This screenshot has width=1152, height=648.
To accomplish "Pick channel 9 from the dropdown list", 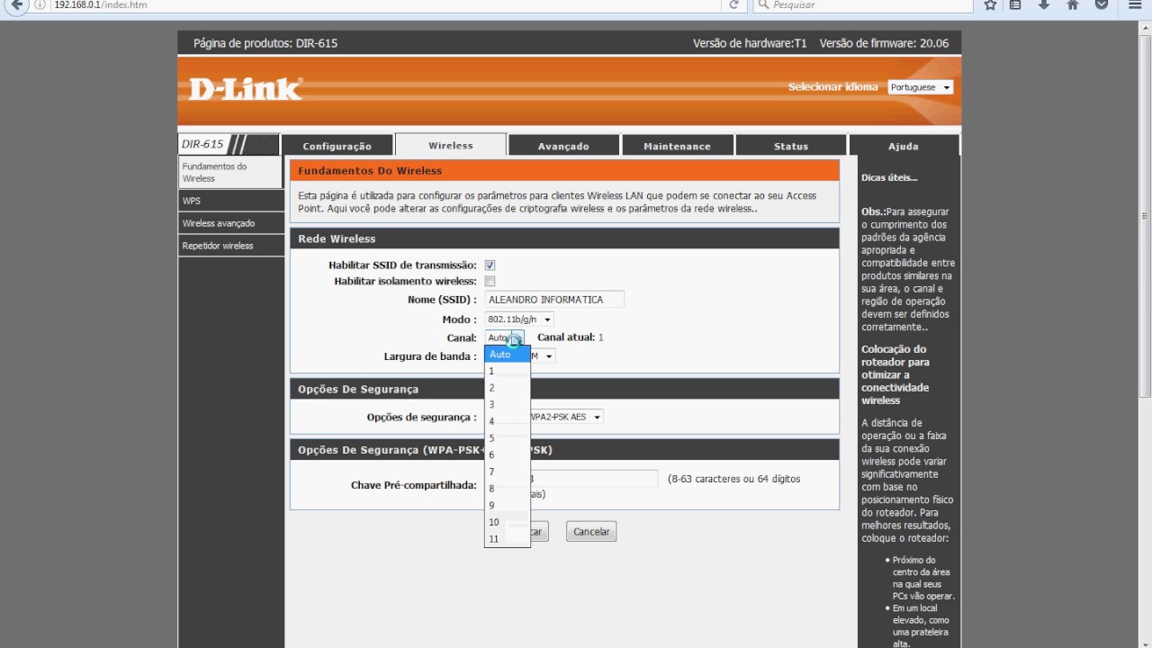I will point(508,506).
